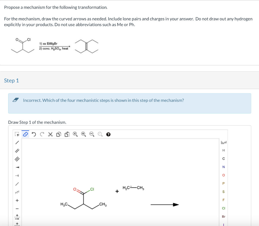Image resolution: width=259 pixels, height=226 pixels.
Task: Select the single bond tool
Action: tap(17, 142)
